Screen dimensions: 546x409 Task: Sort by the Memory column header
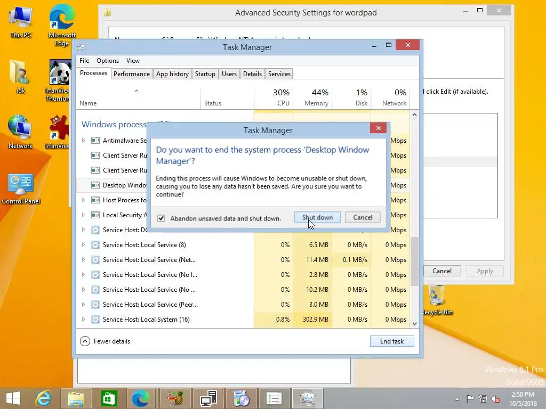(x=312, y=98)
